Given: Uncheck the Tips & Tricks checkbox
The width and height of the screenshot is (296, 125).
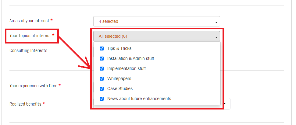Looking at the screenshot, I should point(102,48).
